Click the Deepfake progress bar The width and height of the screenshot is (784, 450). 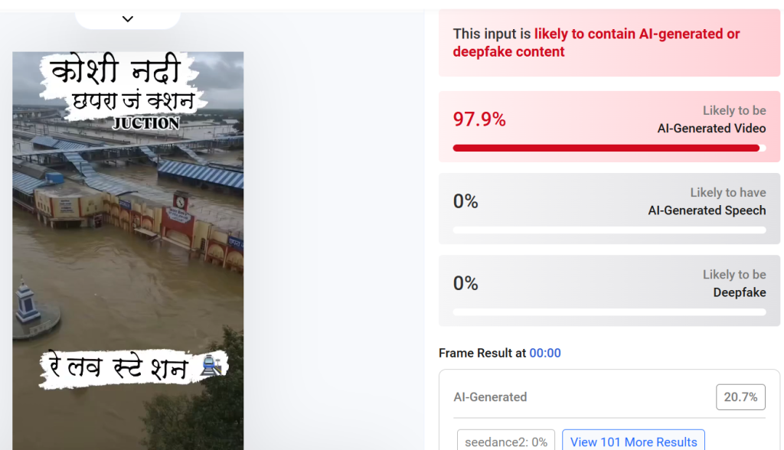[x=609, y=312]
